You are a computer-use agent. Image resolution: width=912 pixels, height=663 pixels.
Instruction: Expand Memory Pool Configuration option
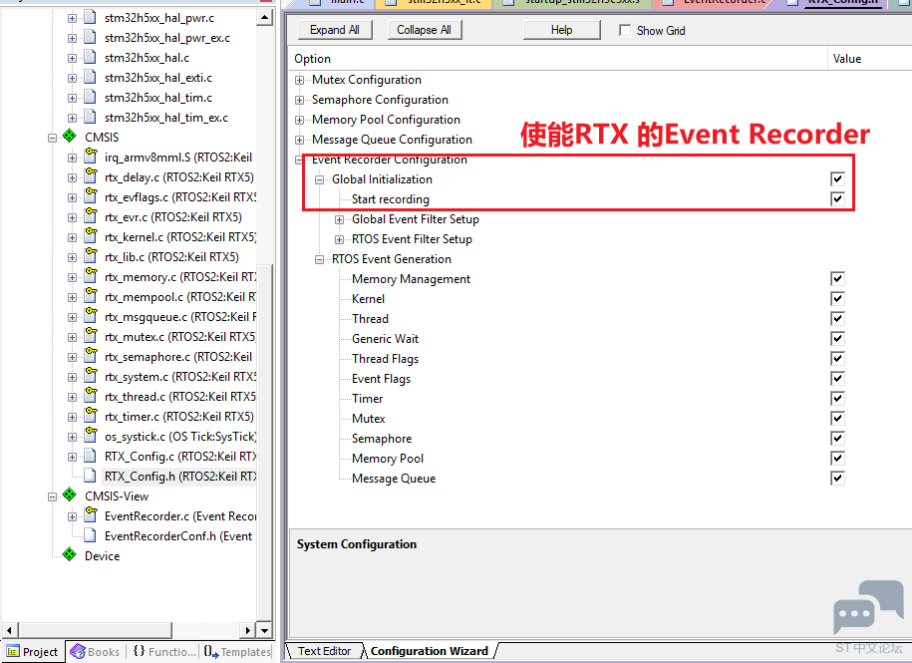300,121
